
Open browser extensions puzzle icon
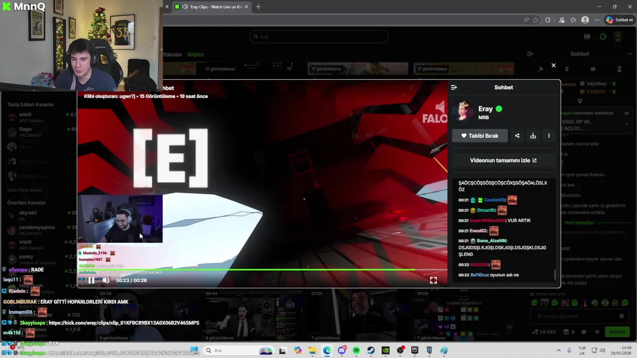coord(548,20)
